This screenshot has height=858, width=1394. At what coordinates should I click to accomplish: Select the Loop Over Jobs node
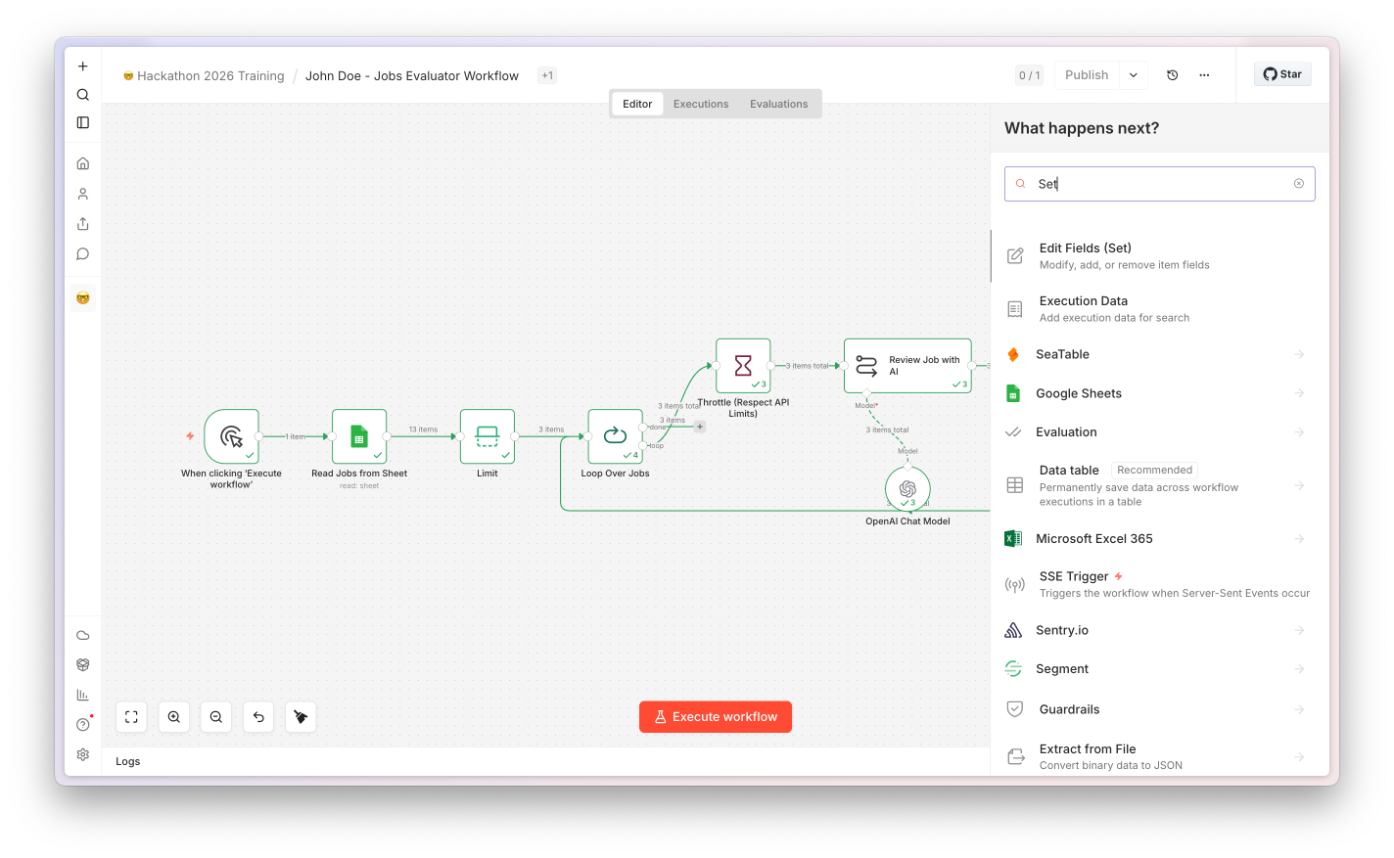pyautogui.click(x=615, y=436)
